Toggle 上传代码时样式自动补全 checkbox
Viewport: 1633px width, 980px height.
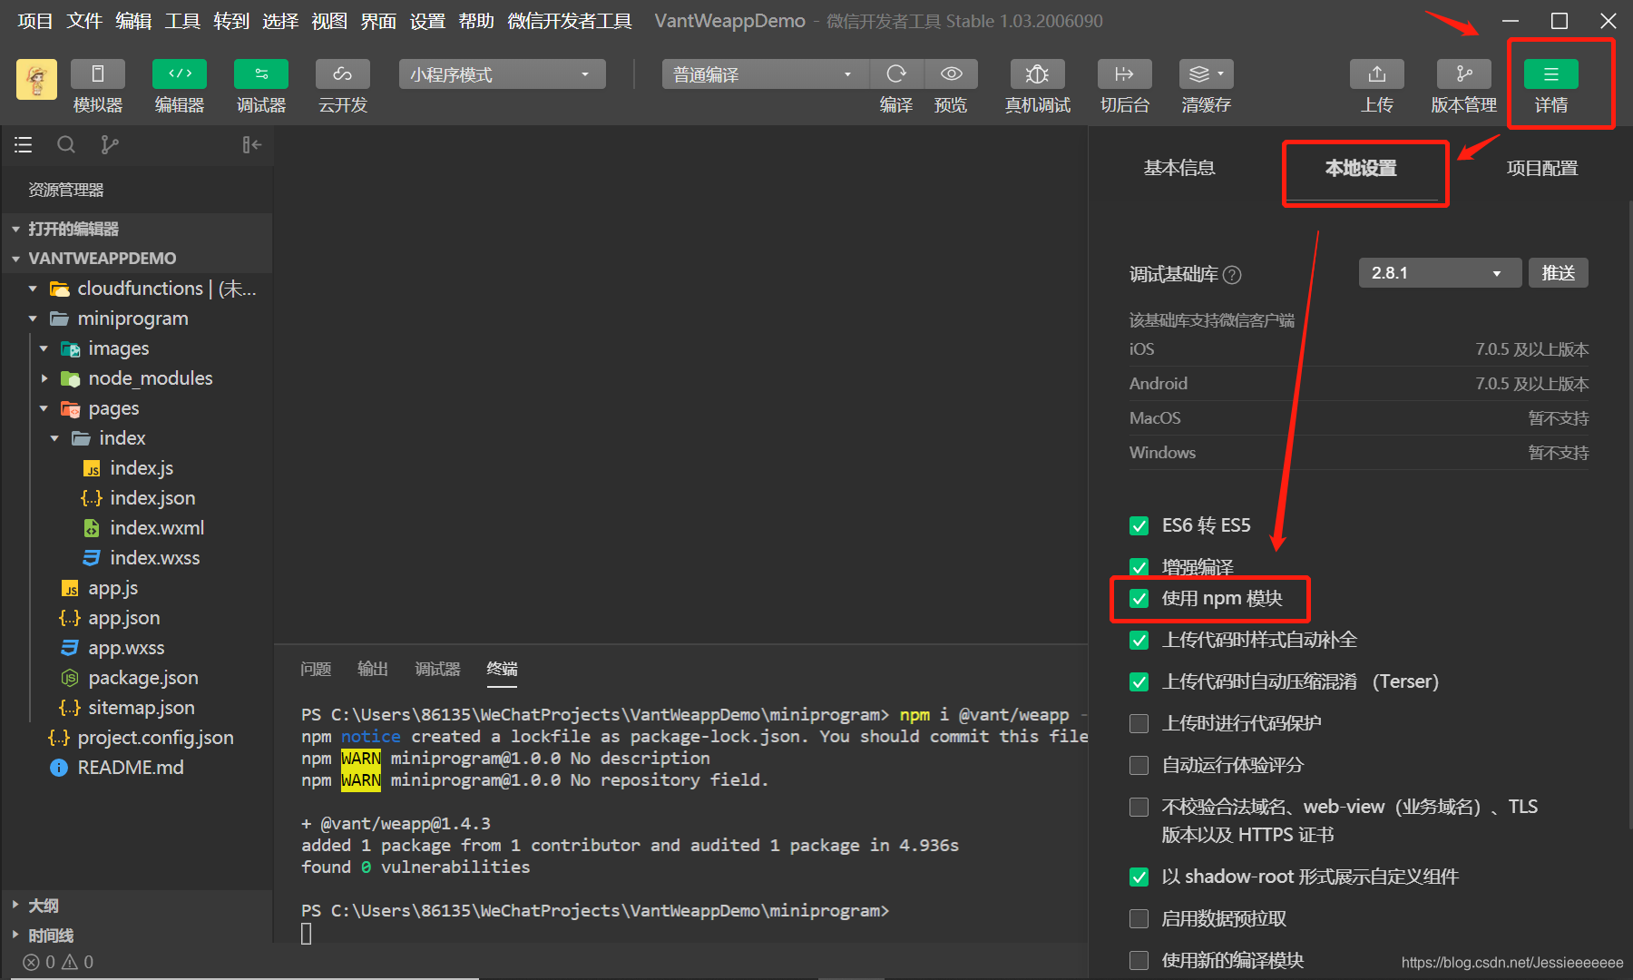[x=1139, y=640]
